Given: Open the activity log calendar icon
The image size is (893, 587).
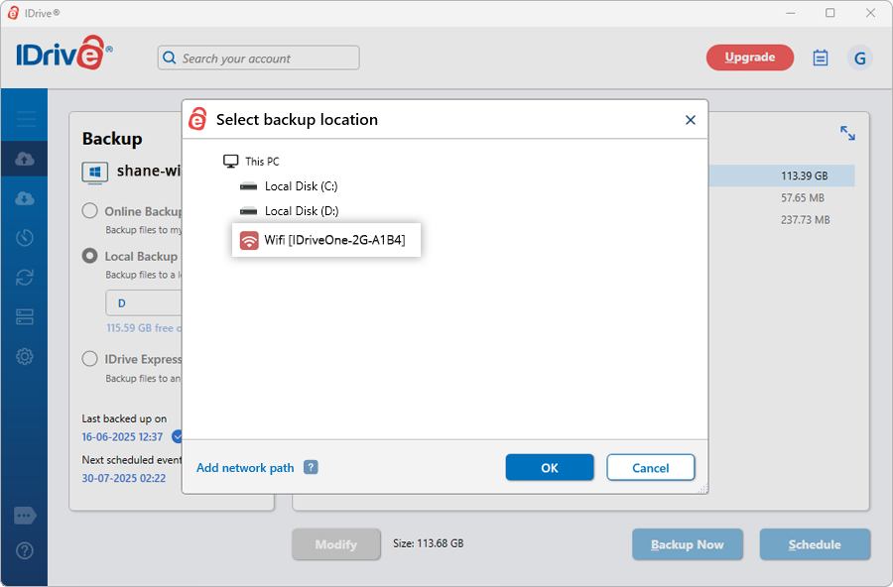Looking at the screenshot, I should 821,58.
